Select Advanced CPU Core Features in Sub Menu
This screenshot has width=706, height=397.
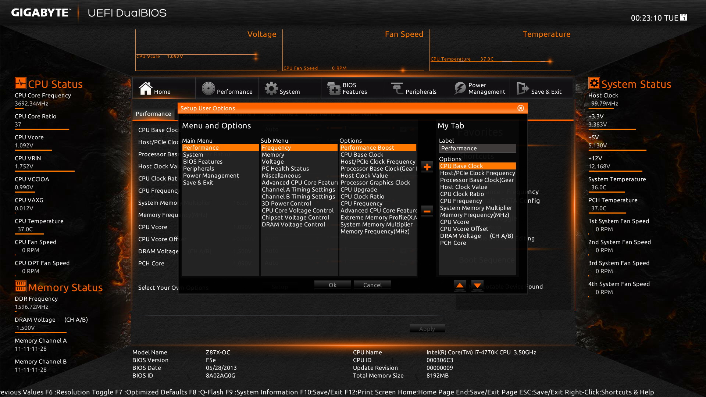tap(299, 183)
